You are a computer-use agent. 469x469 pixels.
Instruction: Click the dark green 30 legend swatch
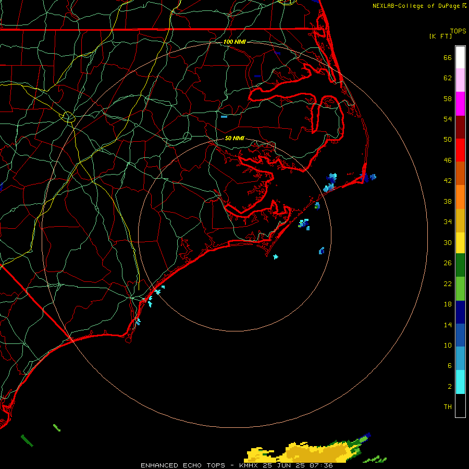460,265
